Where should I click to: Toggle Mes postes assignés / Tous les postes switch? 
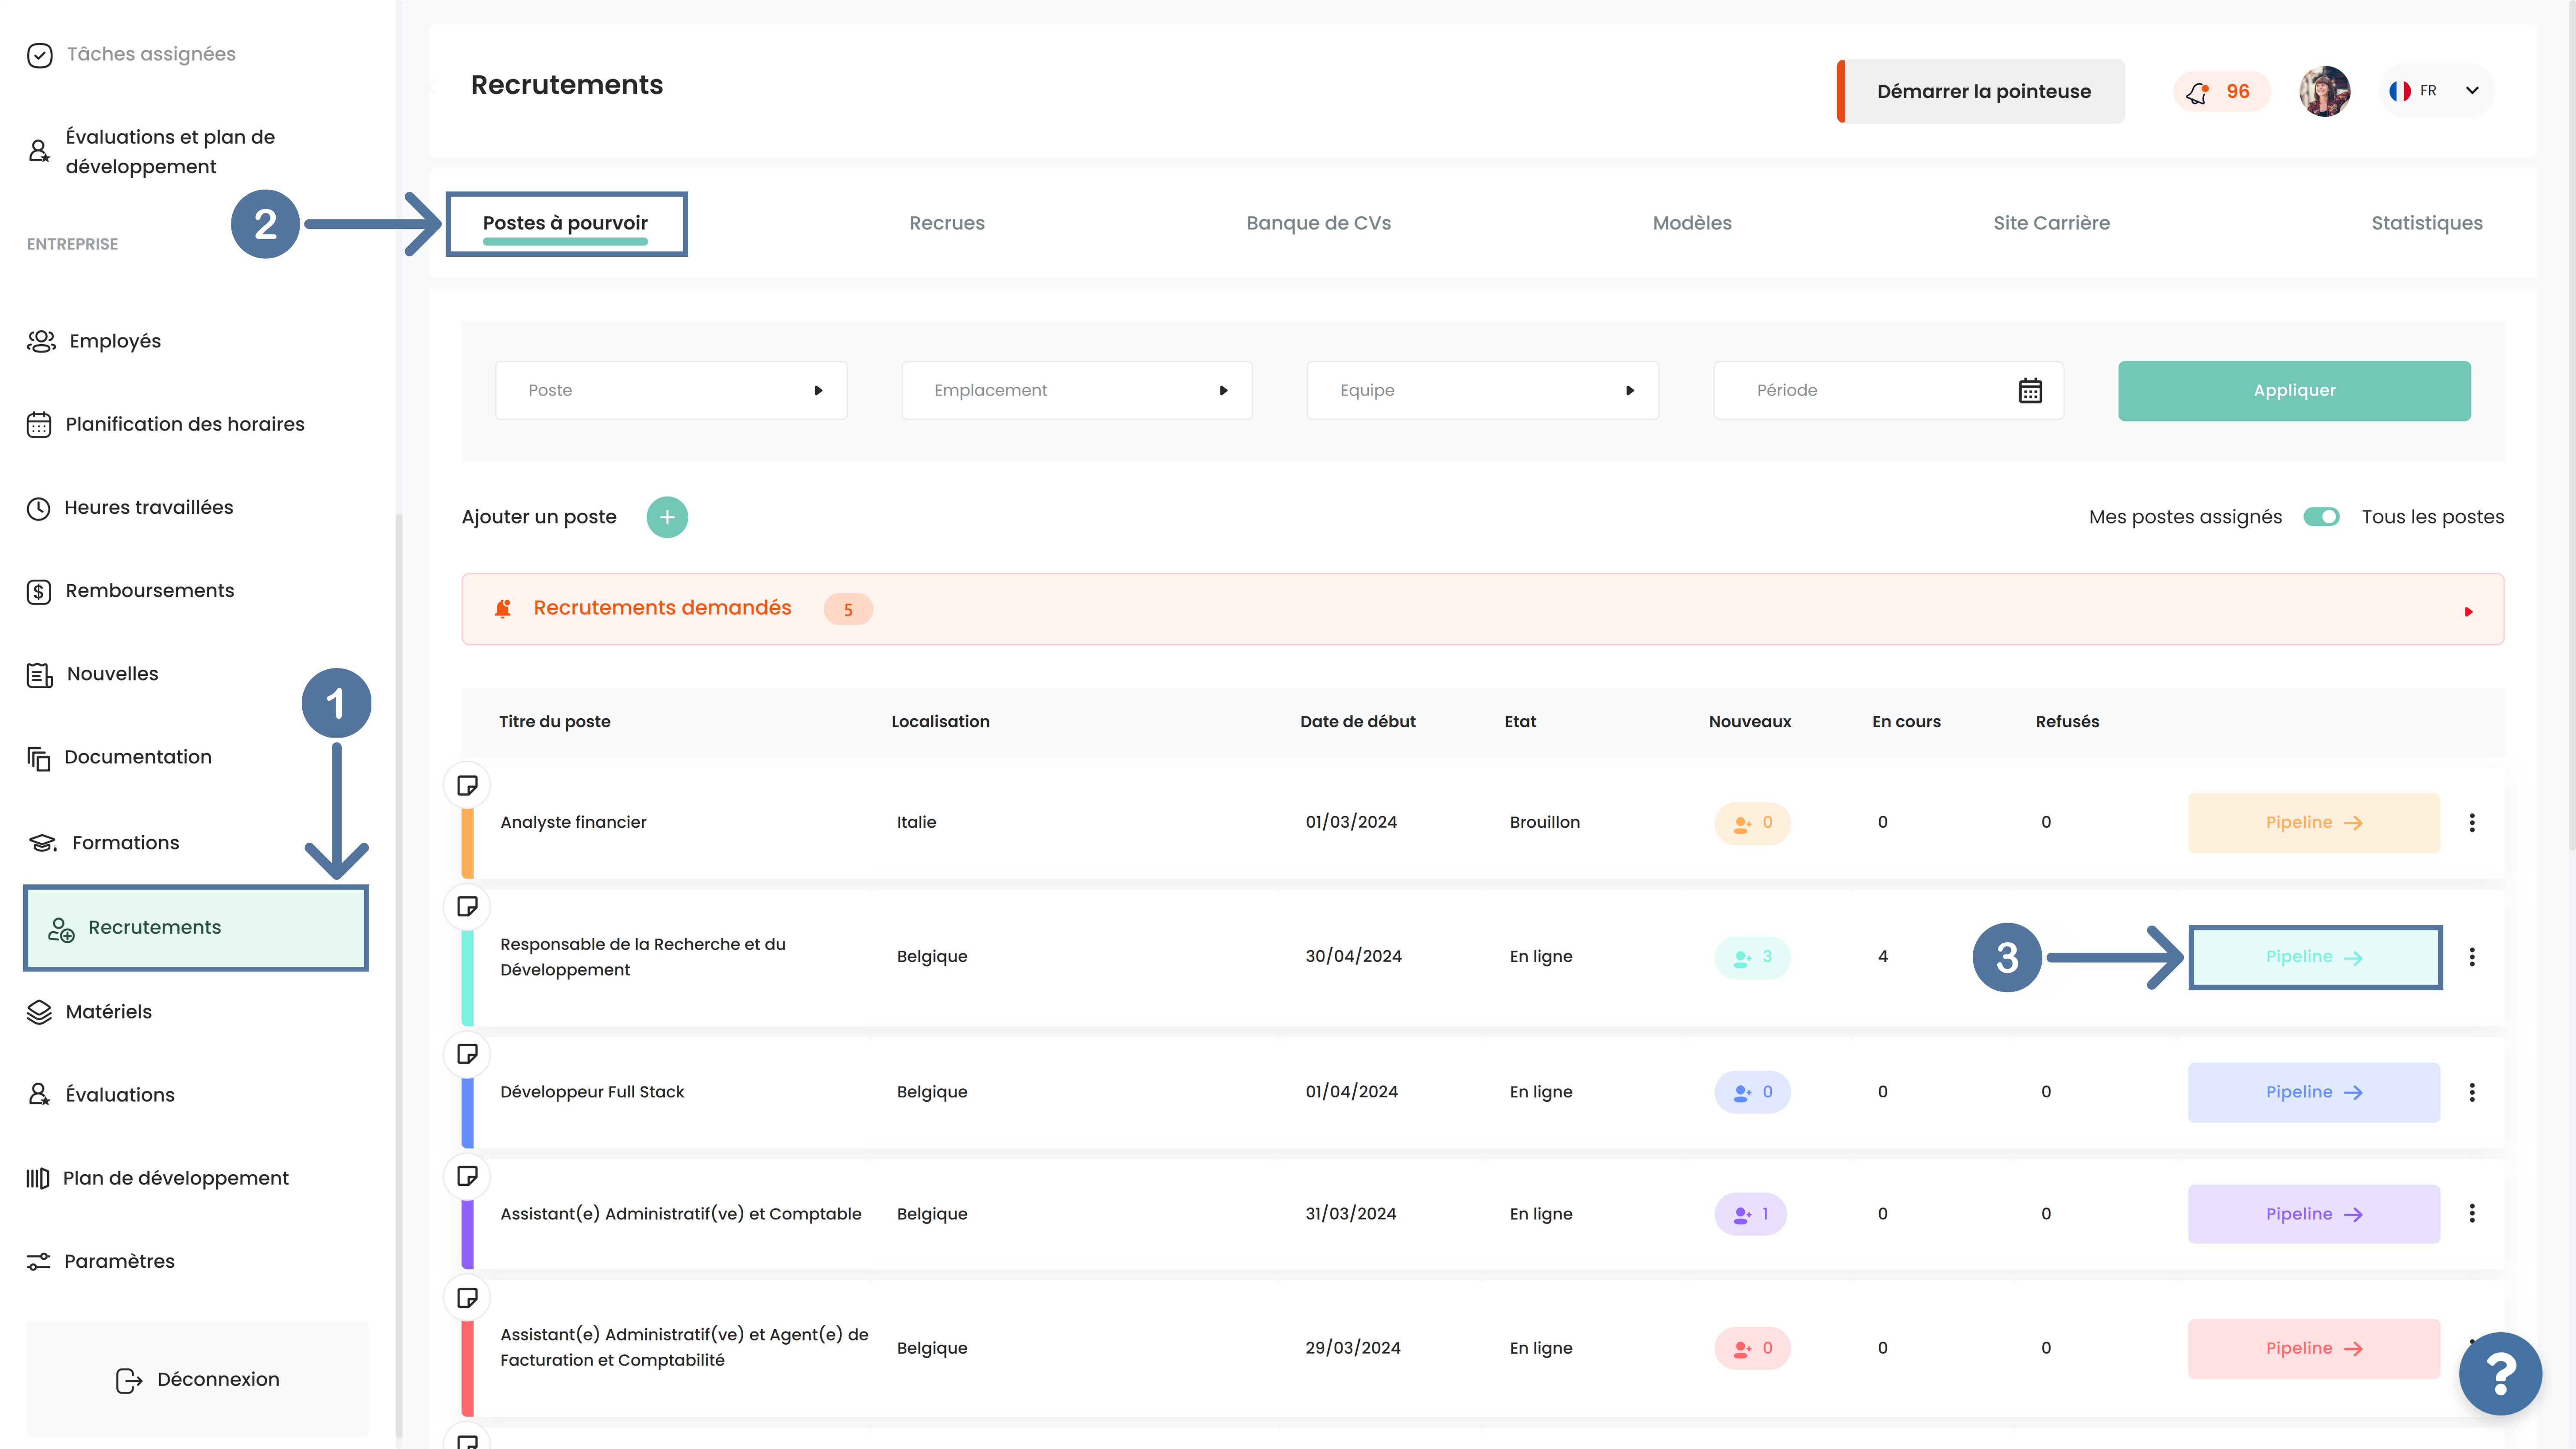click(x=2321, y=517)
